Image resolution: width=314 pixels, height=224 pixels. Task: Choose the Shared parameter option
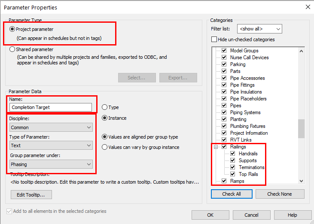(x=12, y=49)
